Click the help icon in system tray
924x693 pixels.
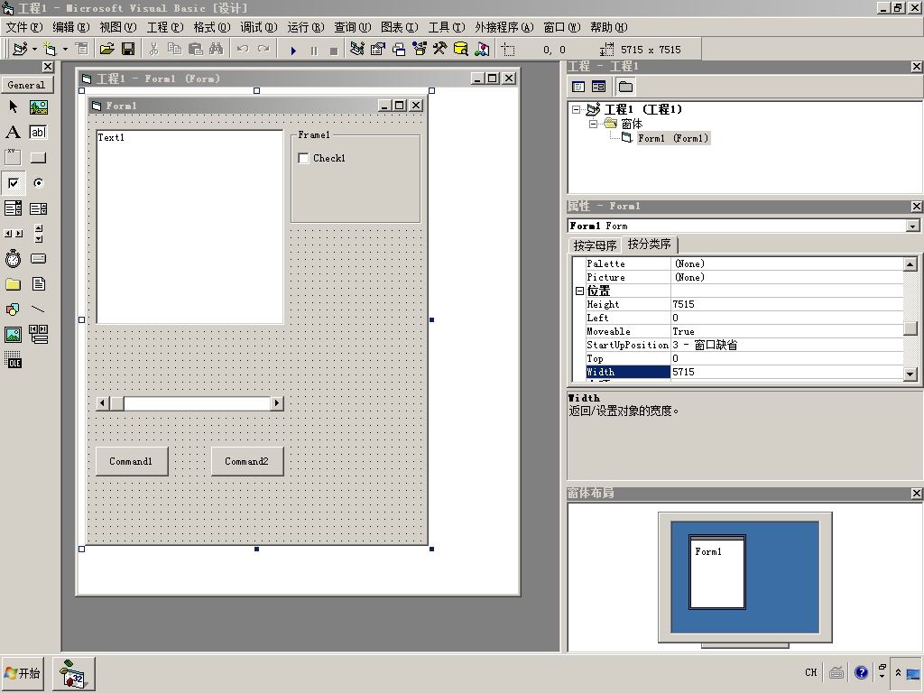pos(860,671)
